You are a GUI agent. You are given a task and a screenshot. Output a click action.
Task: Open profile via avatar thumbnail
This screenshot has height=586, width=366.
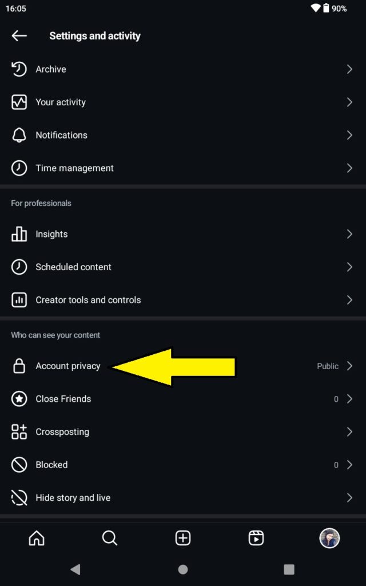click(329, 538)
